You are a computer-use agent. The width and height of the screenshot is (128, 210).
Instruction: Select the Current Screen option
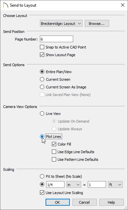[42, 79]
